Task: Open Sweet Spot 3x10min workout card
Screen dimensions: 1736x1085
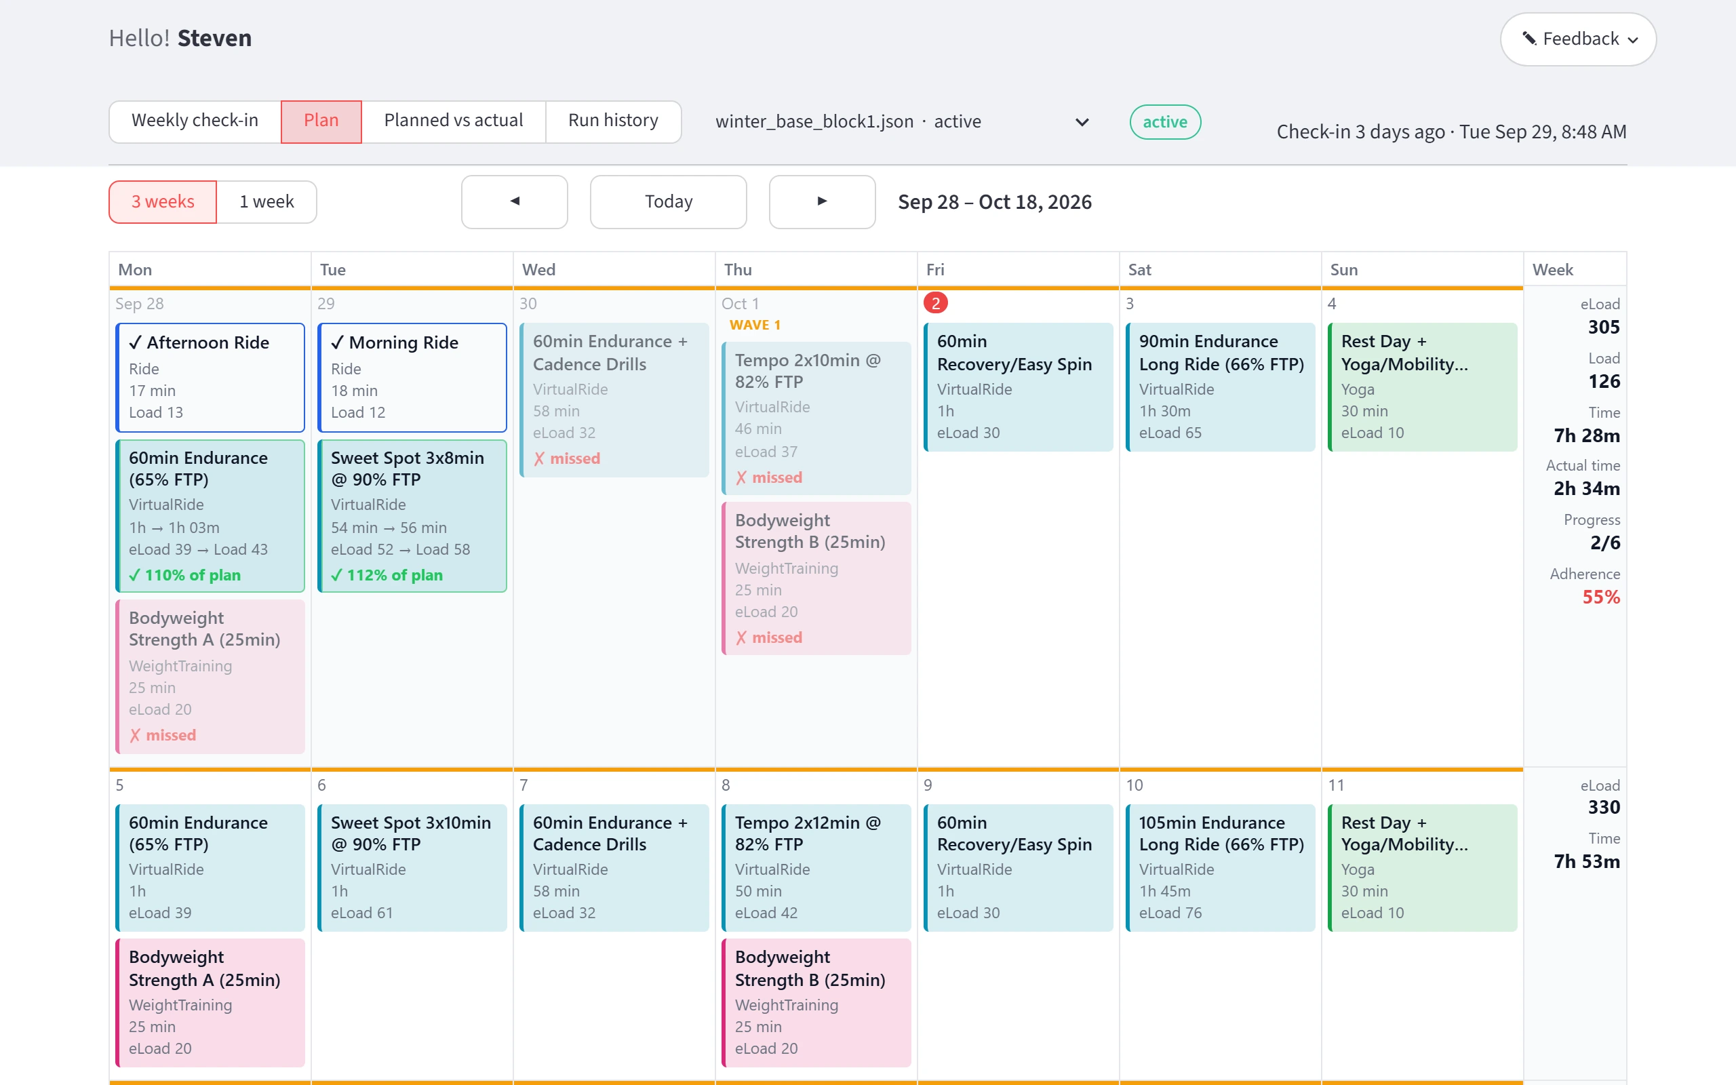Action: pos(412,867)
